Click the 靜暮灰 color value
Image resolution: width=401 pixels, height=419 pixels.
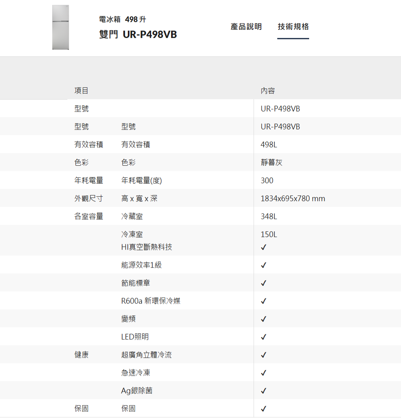272,163
